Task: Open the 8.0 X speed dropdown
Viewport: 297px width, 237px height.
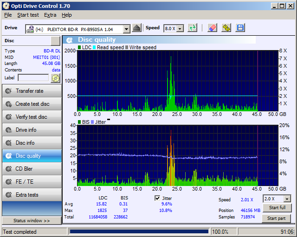Action: tap(180, 29)
